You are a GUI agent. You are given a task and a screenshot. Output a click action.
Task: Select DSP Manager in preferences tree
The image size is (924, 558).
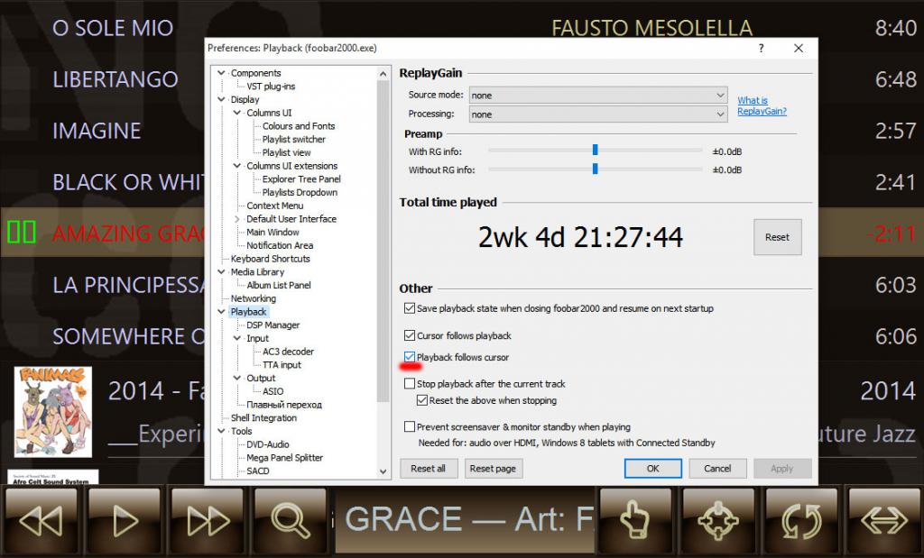coord(273,325)
